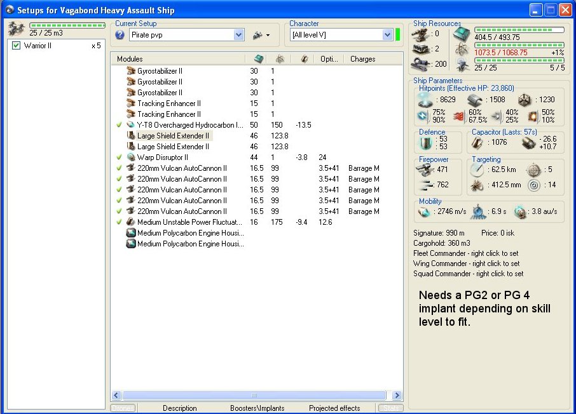Toggle first 220mm Vulcan AutoCannon II checkmark

(119, 168)
